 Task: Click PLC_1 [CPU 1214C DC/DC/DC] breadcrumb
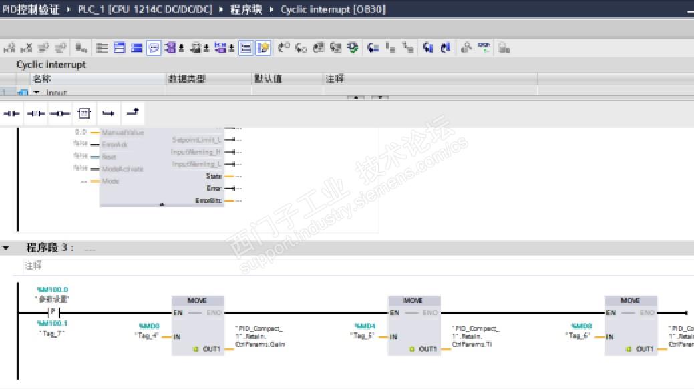point(145,9)
